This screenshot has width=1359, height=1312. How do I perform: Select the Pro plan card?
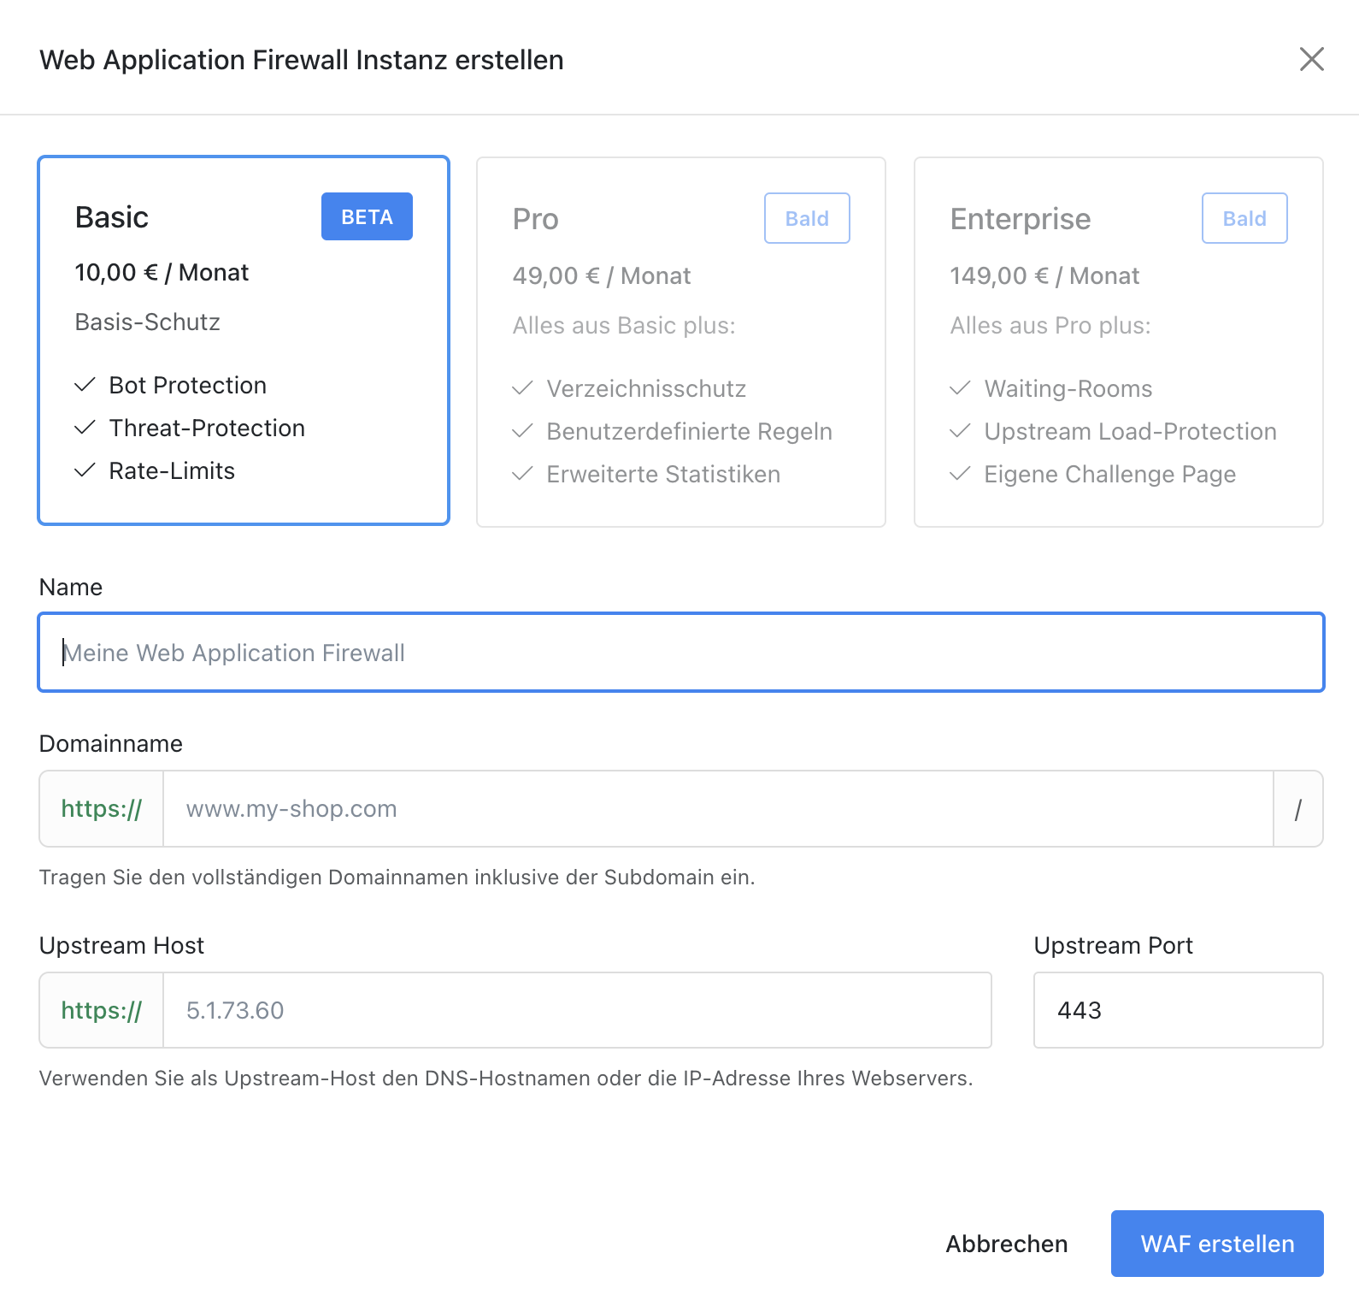pos(680,341)
